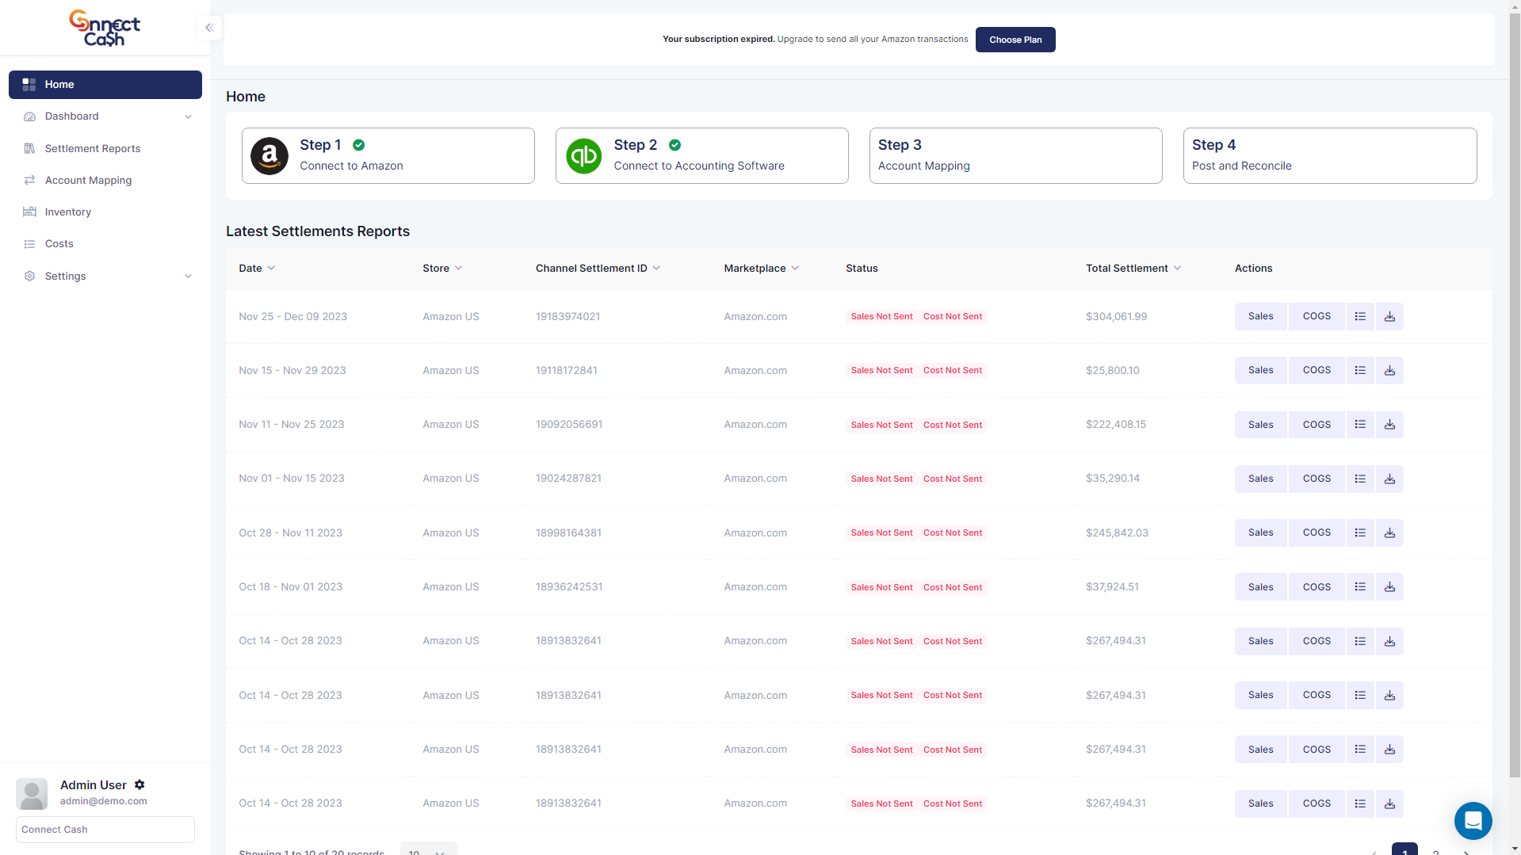Open list details for Nov 15 - Nov 29 settlement
This screenshot has height=855, width=1521.
tap(1360, 370)
